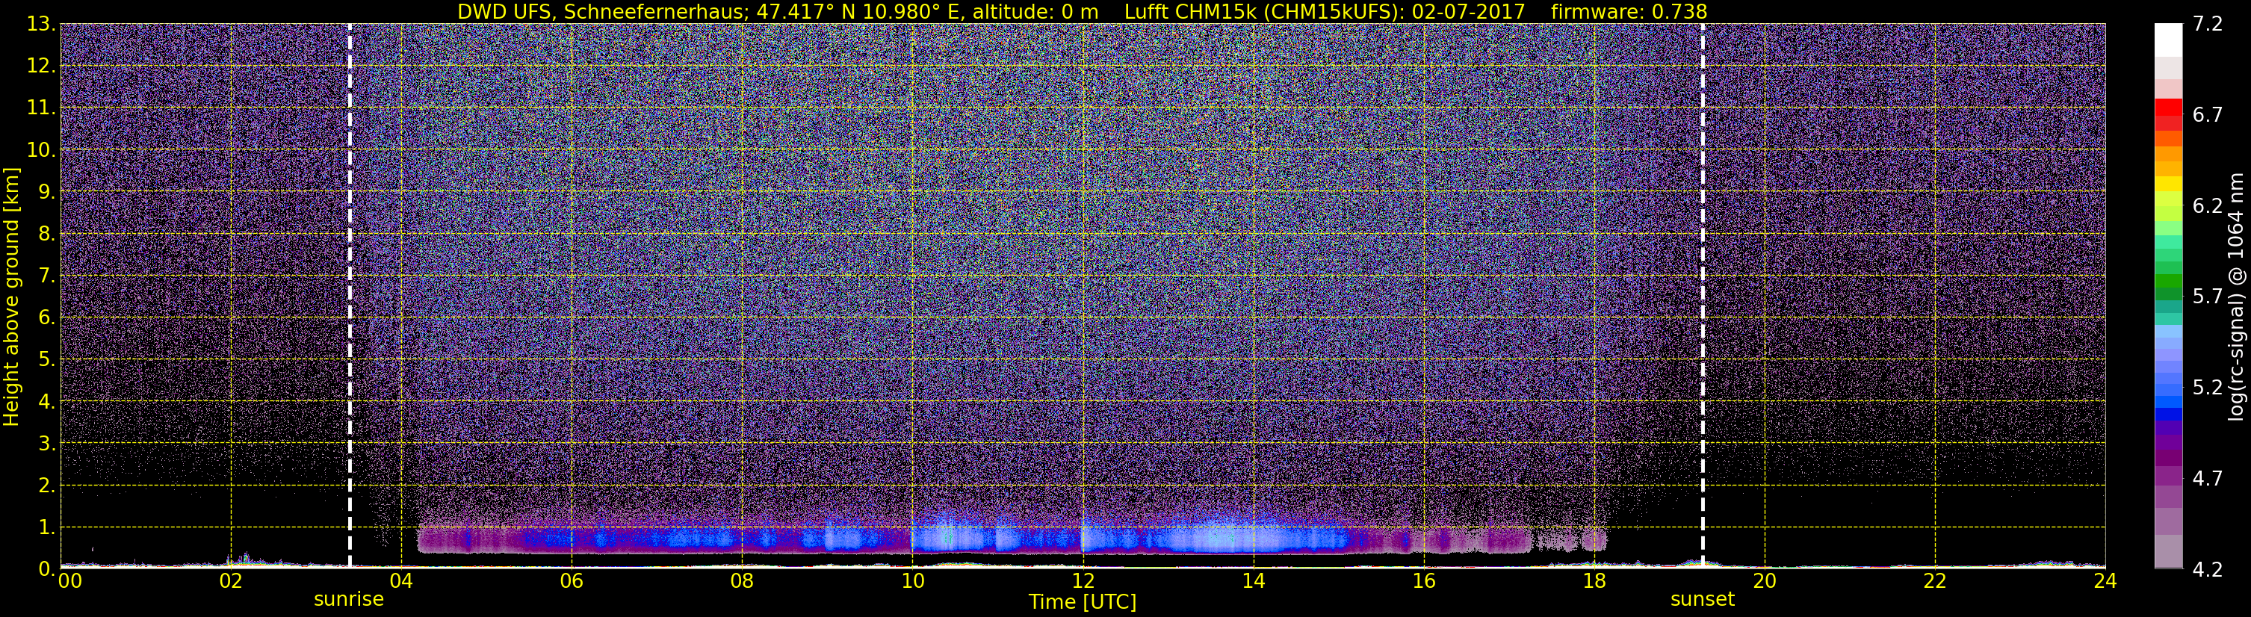Screen dimensions: 2251x617
Task: Click the height axis label '11.'
Action: (x=41, y=108)
